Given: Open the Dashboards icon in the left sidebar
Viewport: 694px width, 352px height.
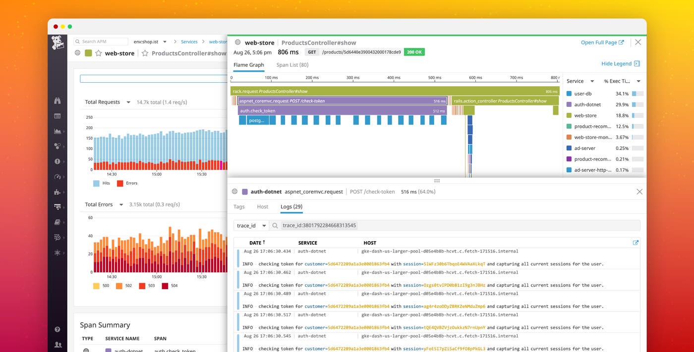Looking at the screenshot, I should (x=58, y=116).
